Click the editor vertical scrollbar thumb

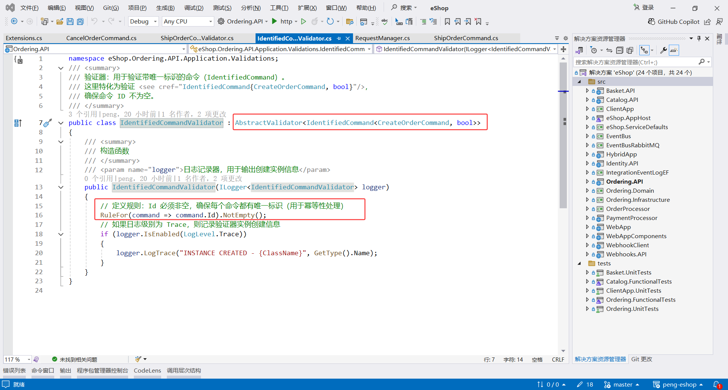563,135
